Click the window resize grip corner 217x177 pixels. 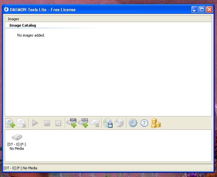point(211,169)
